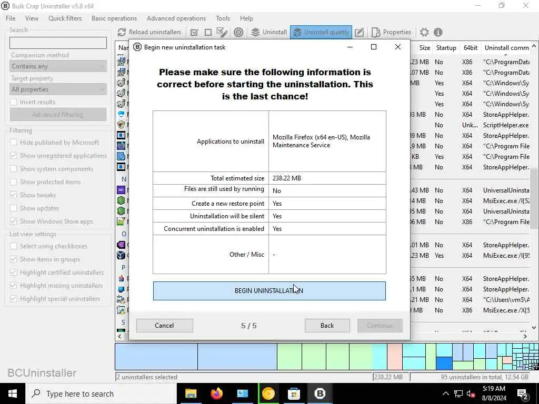The image size is (539, 404).
Task: Open the notification center icon
Action: coord(522,394)
